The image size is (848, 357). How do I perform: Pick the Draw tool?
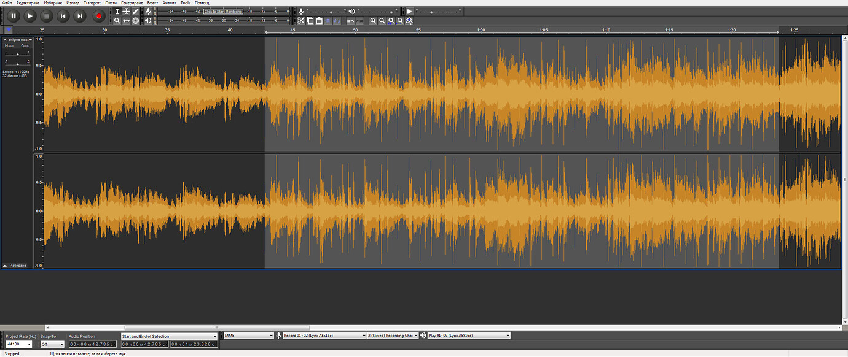pyautogui.click(x=135, y=11)
